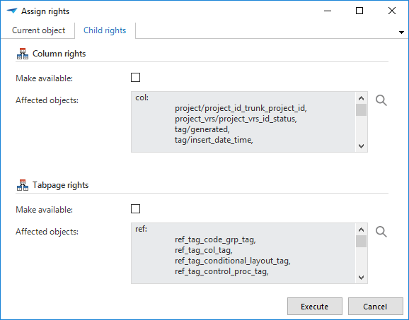This screenshot has height=320, width=409.
Task: Click the Column rights section icon
Action: [x=23, y=54]
